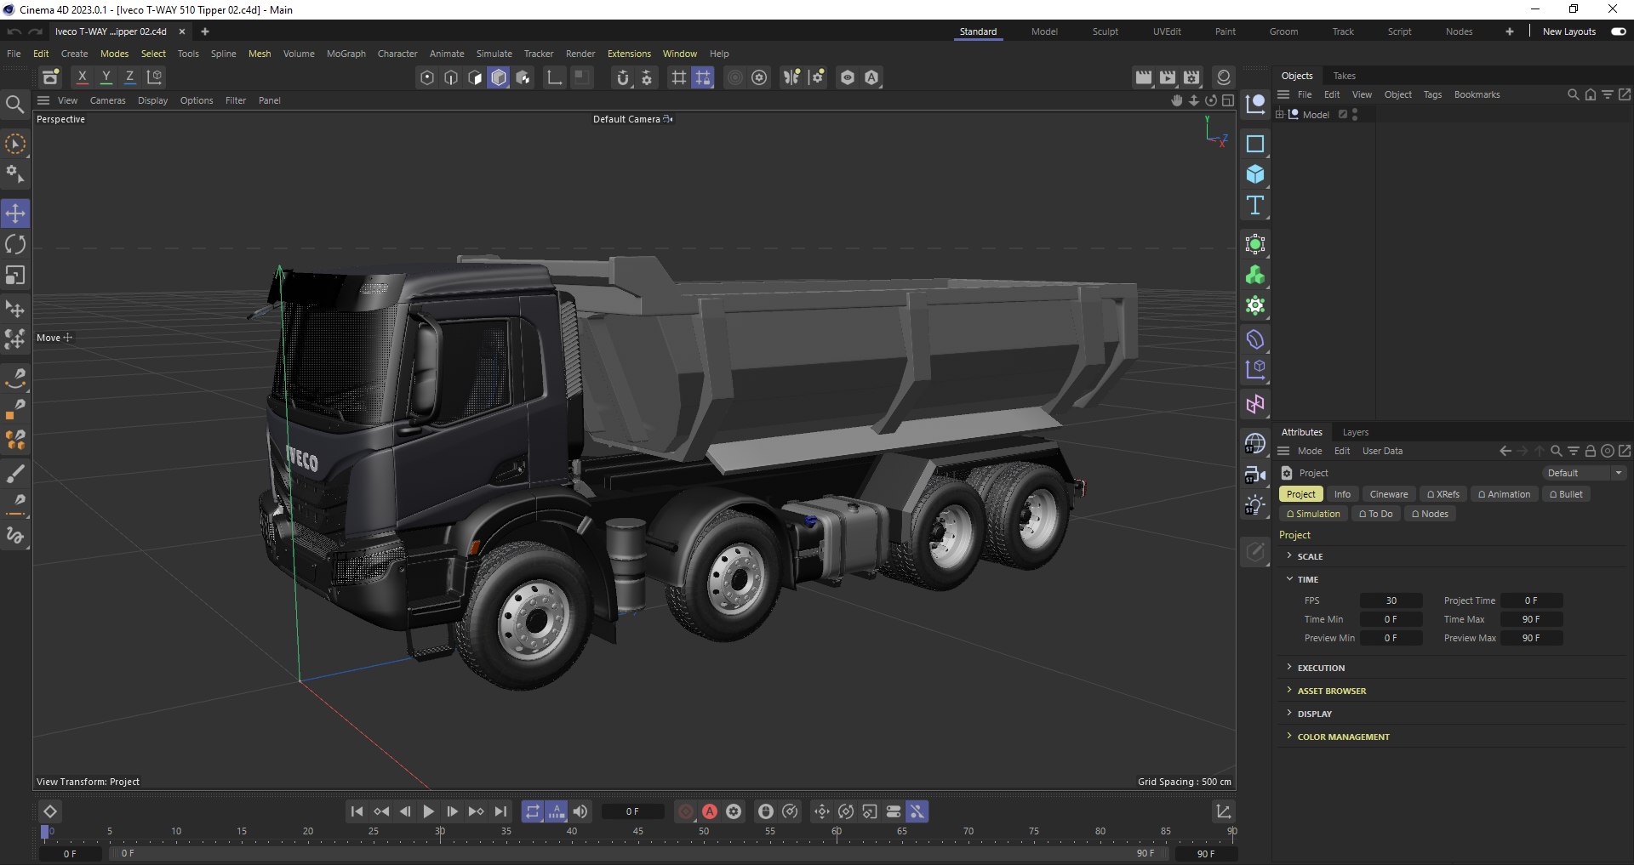Click the Rectangle spline icon
Screen dimensions: 1634x865
coord(1255,144)
